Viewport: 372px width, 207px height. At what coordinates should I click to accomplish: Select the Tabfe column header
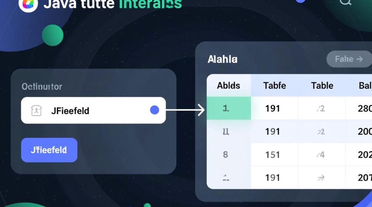274,86
